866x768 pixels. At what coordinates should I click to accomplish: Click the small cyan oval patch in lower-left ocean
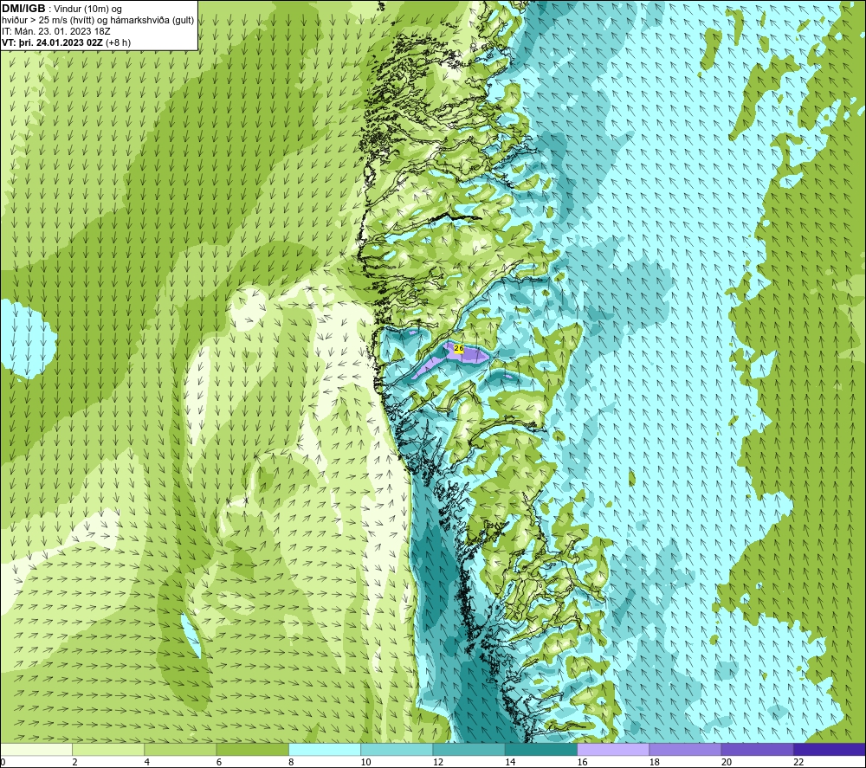(191, 636)
